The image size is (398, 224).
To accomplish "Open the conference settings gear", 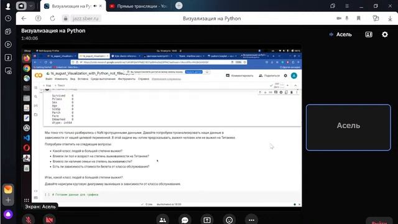I will pyautogui.click(x=385, y=34).
